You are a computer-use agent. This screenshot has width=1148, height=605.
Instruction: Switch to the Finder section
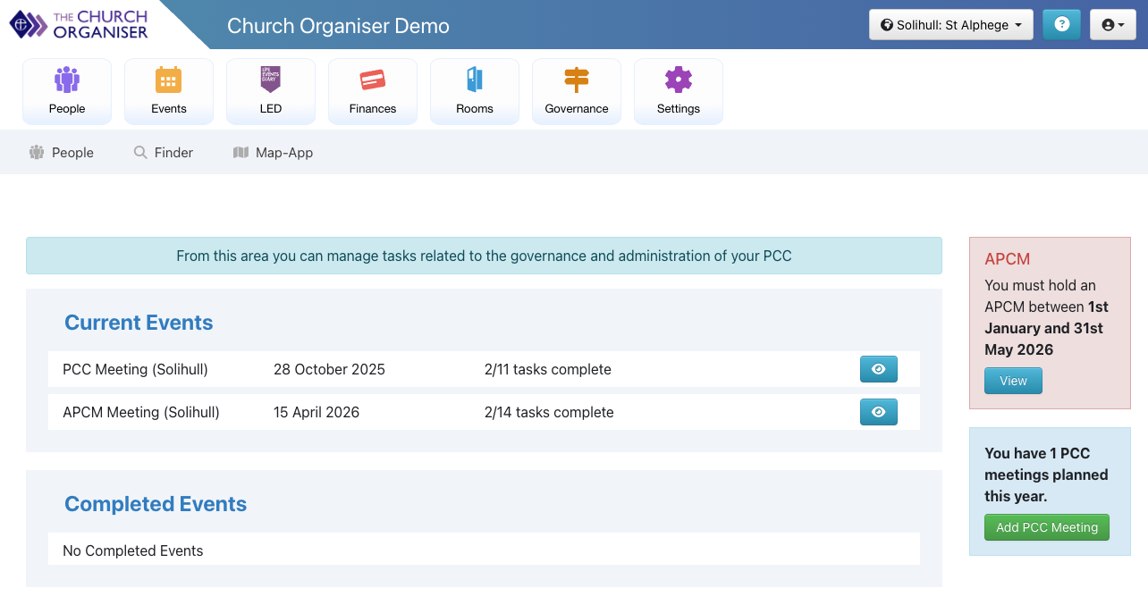coord(163,152)
